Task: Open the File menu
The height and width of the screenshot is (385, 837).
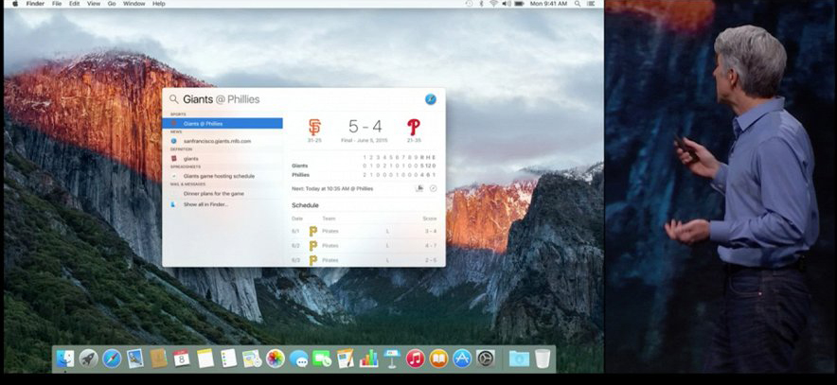Action: pyautogui.click(x=57, y=4)
